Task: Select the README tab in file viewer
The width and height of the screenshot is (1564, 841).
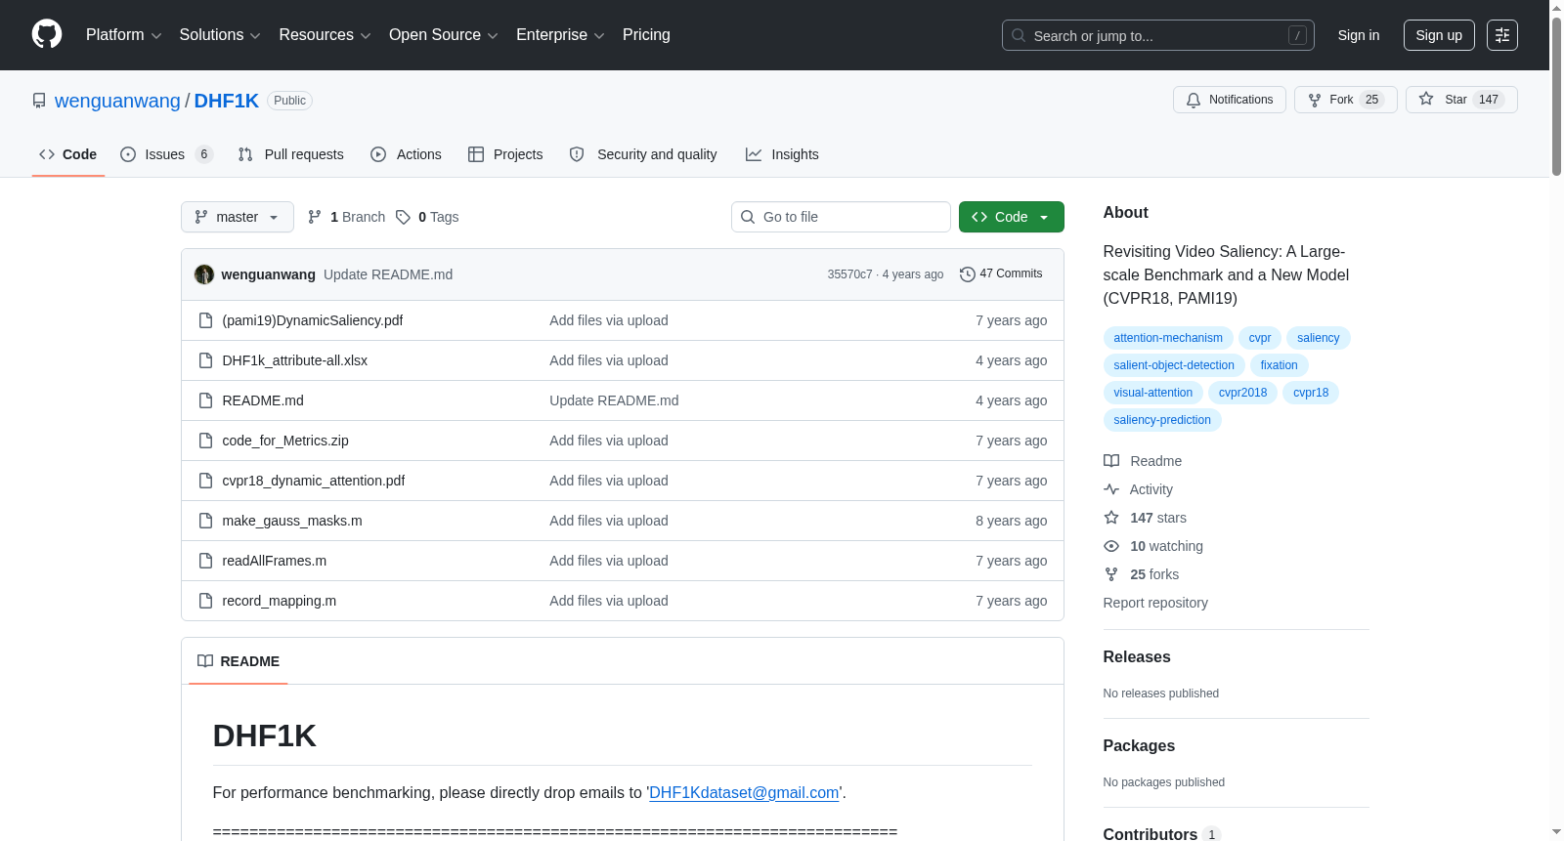Action: click(x=239, y=661)
